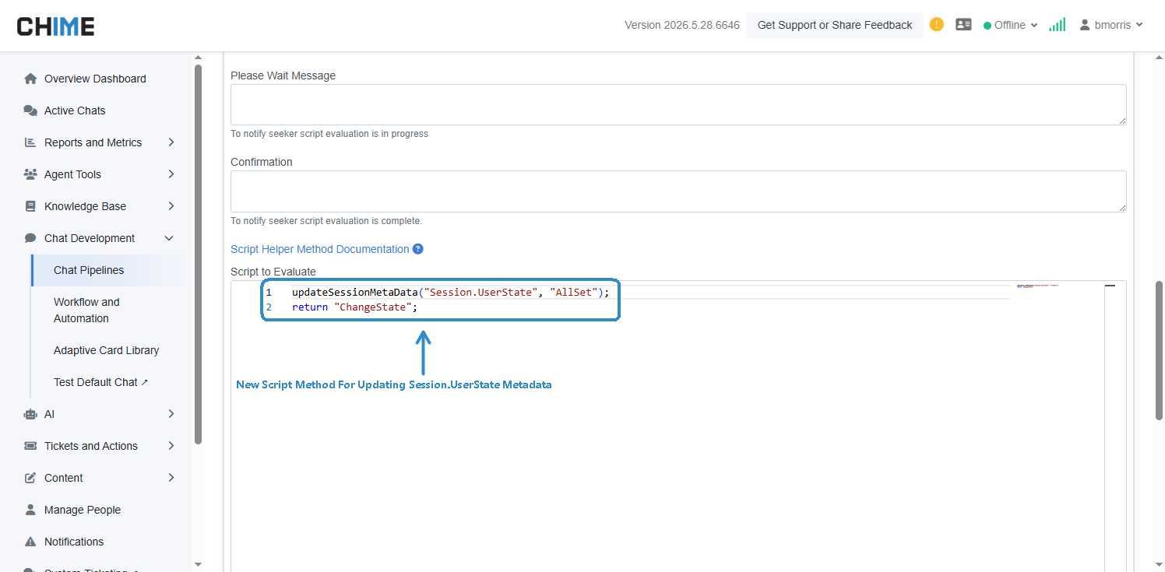Click the Active Chats speech bubbles icon
The width and height of the screenshot is (1165, 572).
(x=30, y=111)
